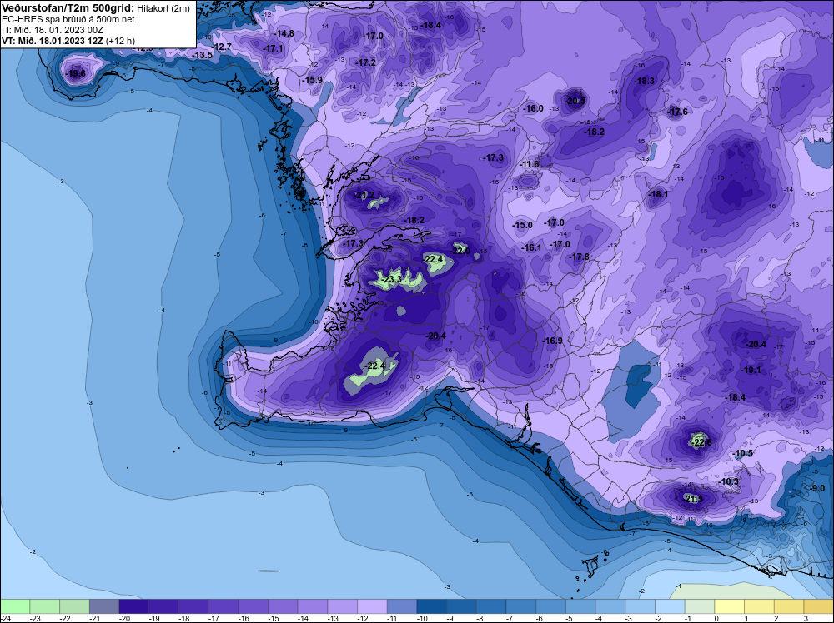Click the -13.5 temperature label

tap(203, 55)
